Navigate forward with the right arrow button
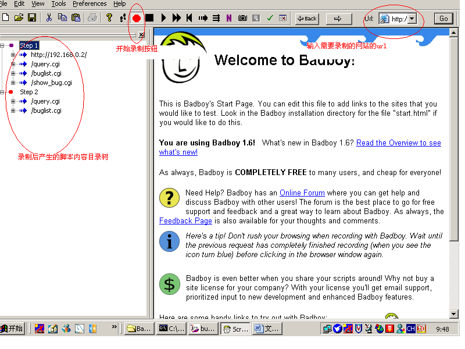This screenshot has width=465, height=349. [x=338, y=19]
